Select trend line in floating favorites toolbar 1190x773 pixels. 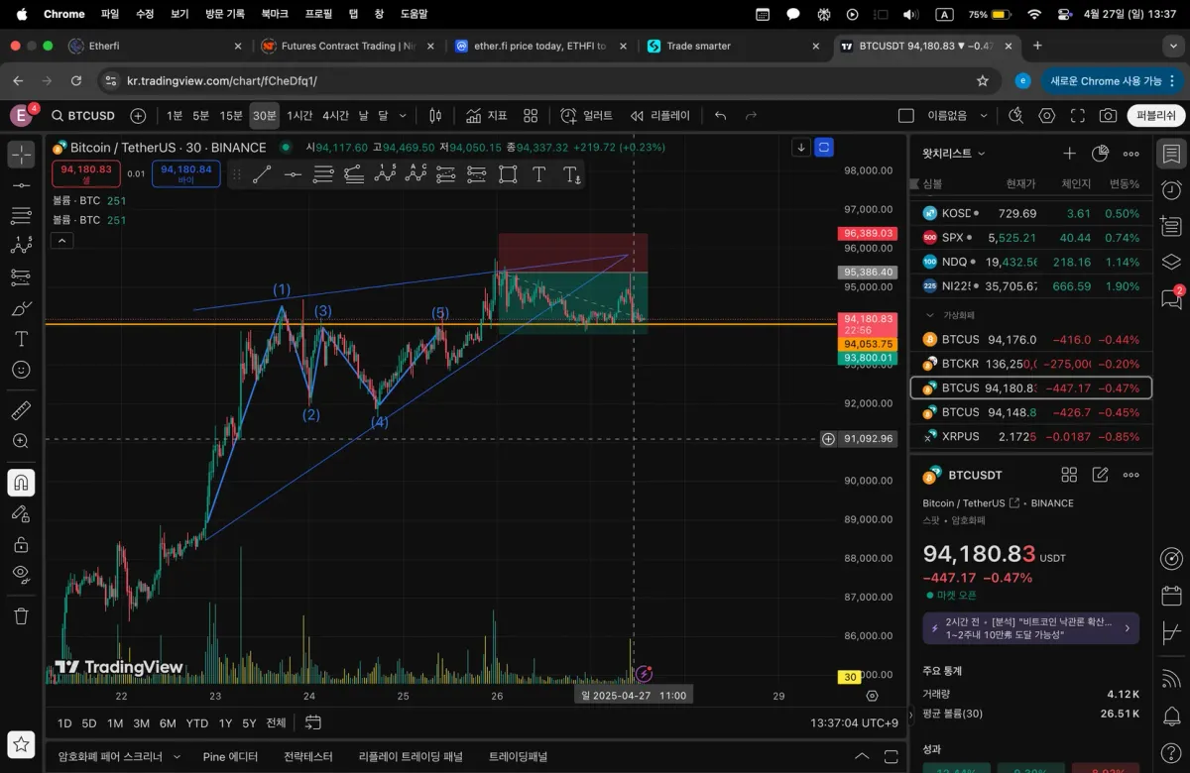pos(262,175)
